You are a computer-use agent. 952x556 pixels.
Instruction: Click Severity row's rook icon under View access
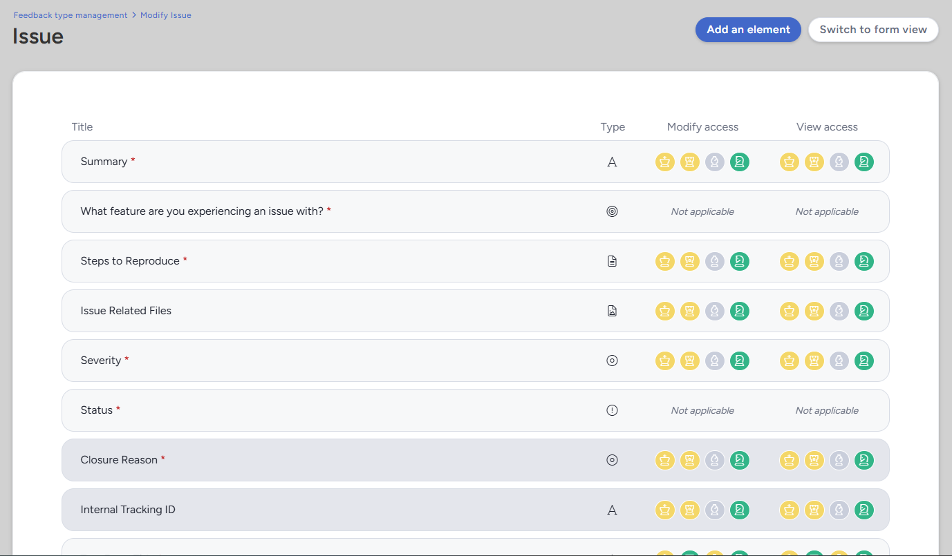[x=814, y=361]
